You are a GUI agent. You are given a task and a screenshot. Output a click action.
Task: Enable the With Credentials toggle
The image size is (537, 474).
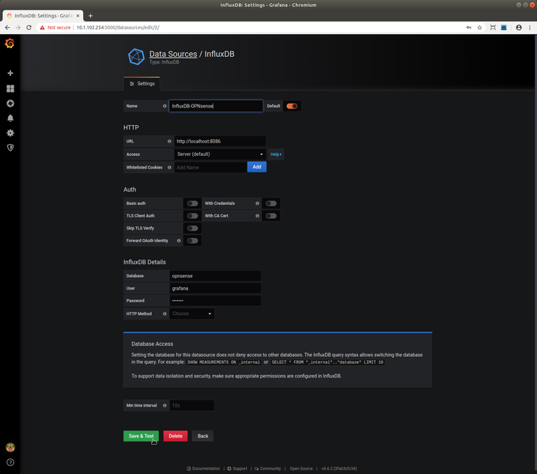click(x=271, y=203)
